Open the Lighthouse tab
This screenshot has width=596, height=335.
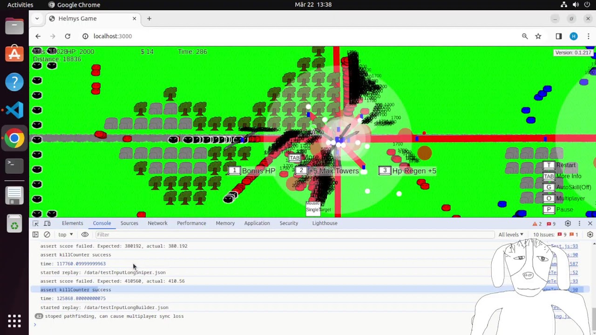(x=325, y=223)
